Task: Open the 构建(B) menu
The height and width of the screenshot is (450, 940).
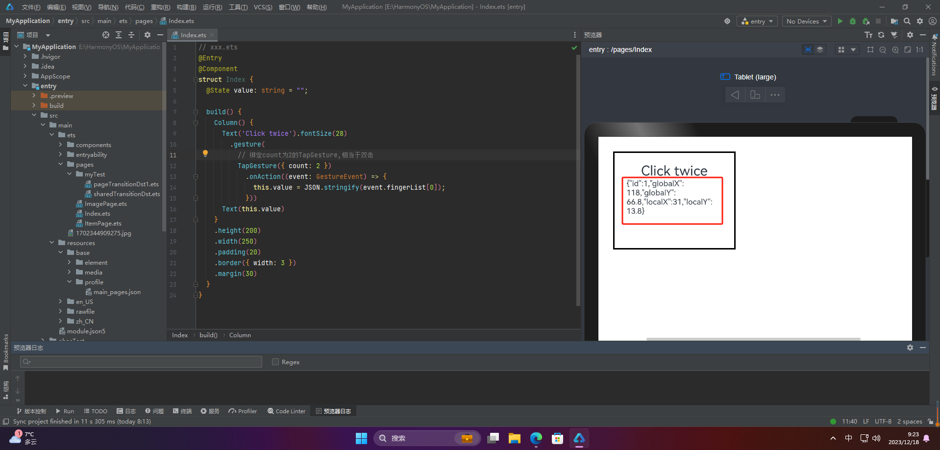Action: coord(186,7)
